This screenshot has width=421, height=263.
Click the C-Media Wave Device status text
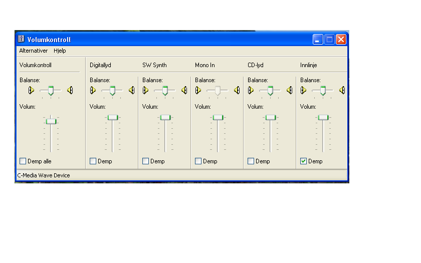[44, 175]
